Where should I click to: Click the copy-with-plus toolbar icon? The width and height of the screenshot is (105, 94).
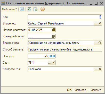point(35,9)
